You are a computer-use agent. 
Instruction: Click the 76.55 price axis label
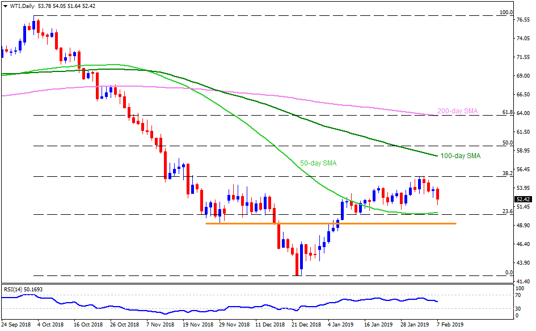(523, 20)
